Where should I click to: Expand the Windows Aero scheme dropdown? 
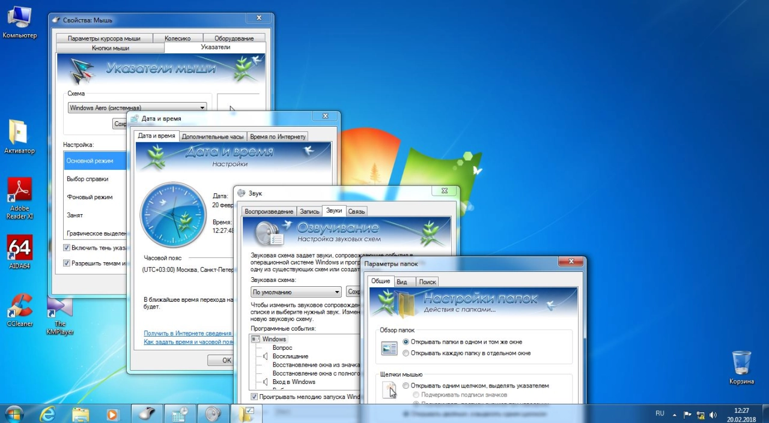coord(202,107)
